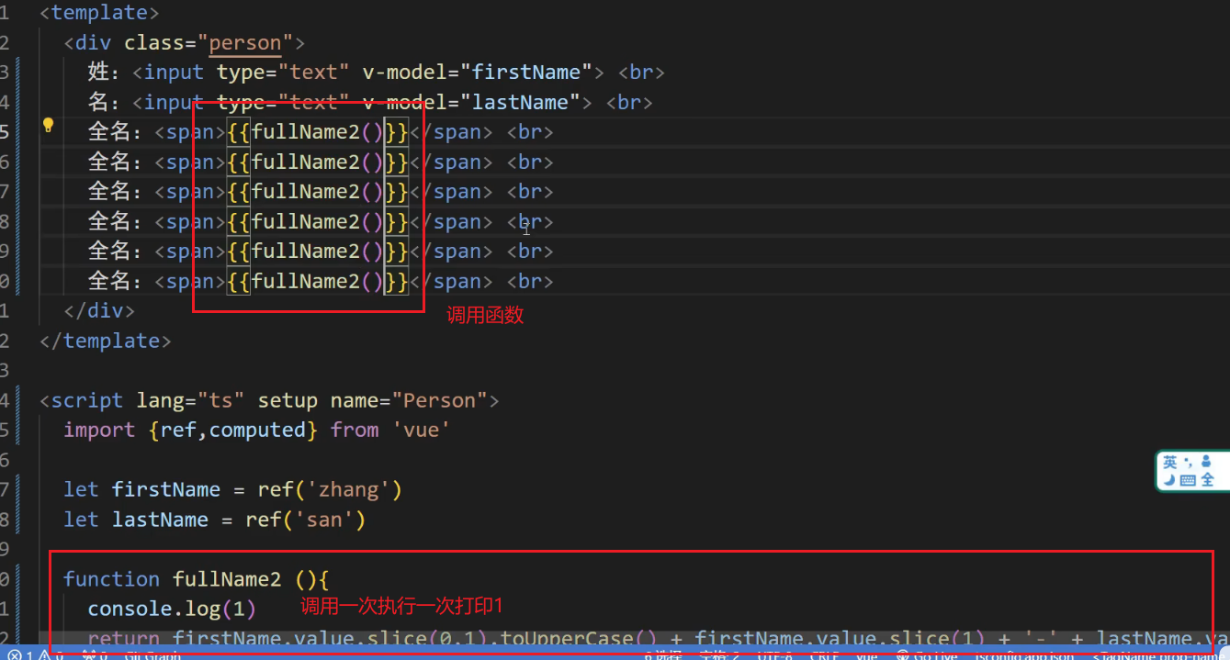Click computed in the import braces
This screenshot has width=1230, height=660.
[257, 431]
